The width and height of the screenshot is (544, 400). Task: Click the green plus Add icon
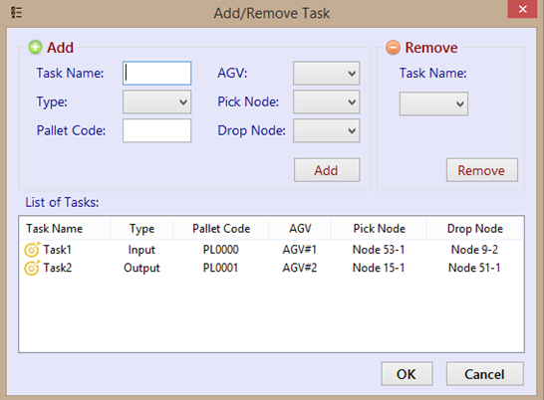35,47
